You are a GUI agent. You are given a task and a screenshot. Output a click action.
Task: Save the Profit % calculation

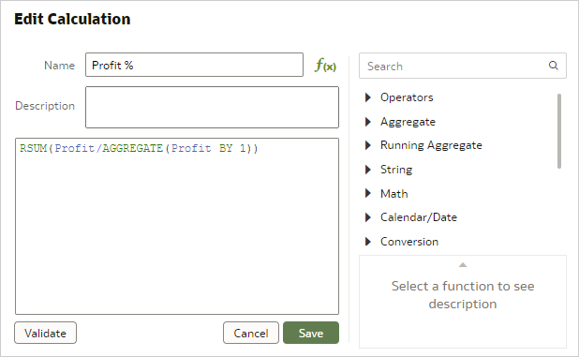click(311, 333)
